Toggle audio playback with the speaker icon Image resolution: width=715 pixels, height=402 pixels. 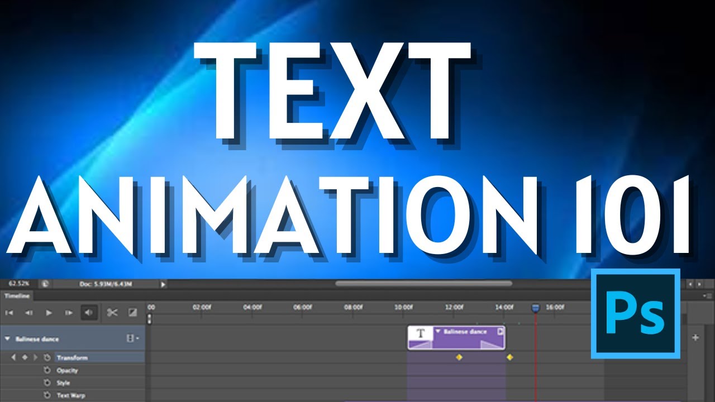point(88,313)
